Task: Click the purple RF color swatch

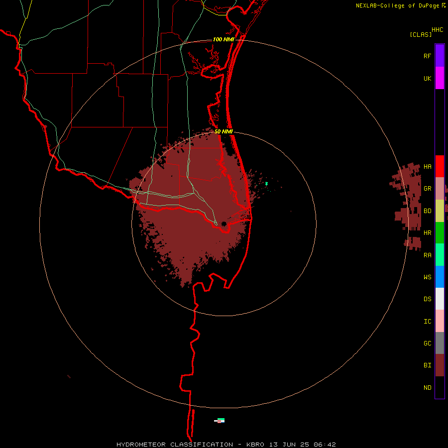Action: (x=440, y=55)
